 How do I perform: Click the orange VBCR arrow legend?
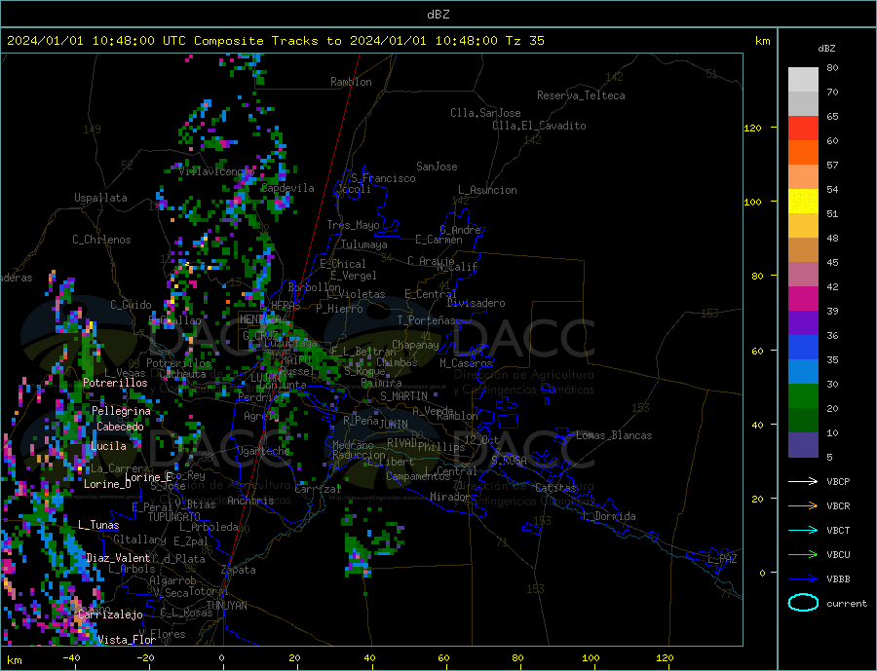click(x=804, y=505)
